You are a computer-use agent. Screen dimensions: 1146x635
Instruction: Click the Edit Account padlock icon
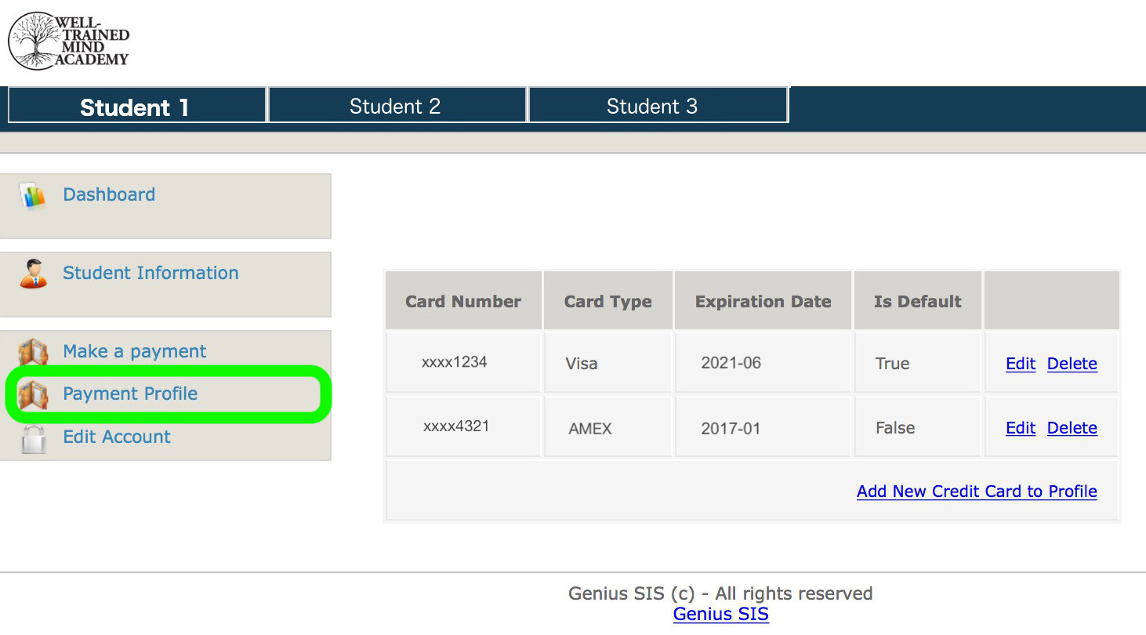point(34,437)
